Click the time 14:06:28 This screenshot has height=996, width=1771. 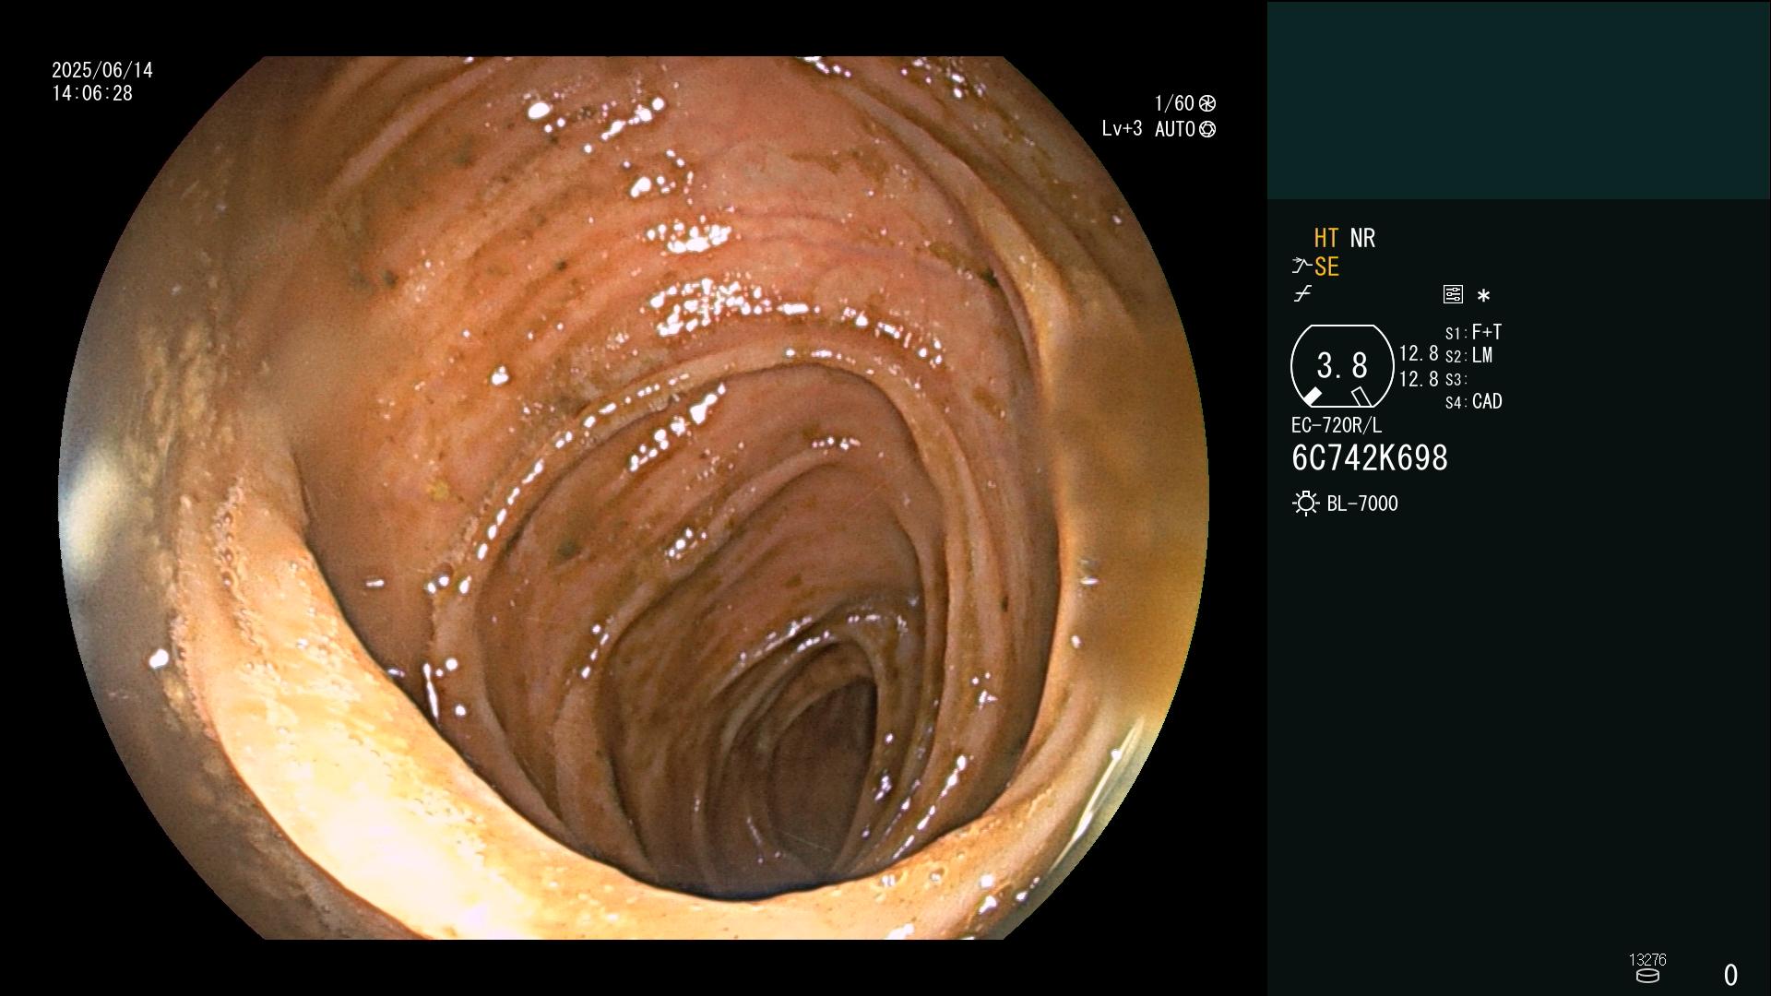pyautogui.click(x=92, y=93)
